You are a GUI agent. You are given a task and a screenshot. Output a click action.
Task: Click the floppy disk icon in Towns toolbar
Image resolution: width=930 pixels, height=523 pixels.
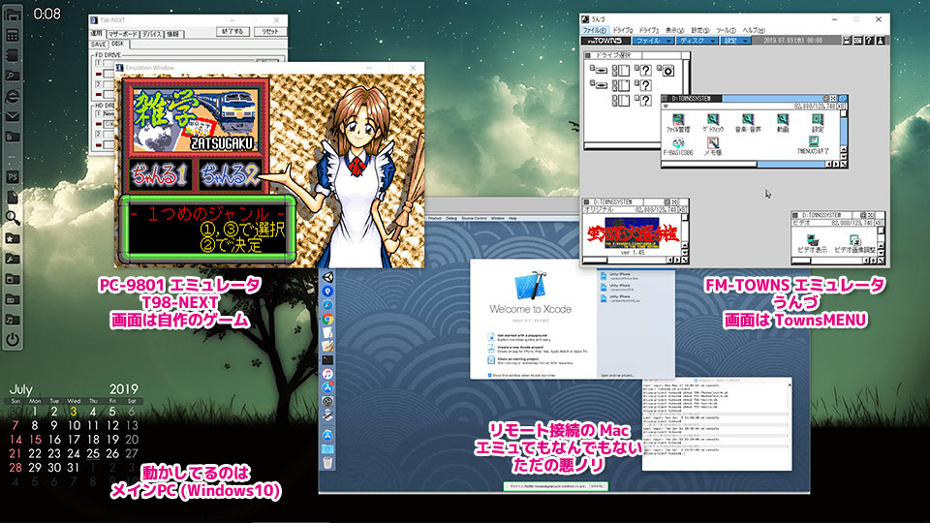coord(847,41)
